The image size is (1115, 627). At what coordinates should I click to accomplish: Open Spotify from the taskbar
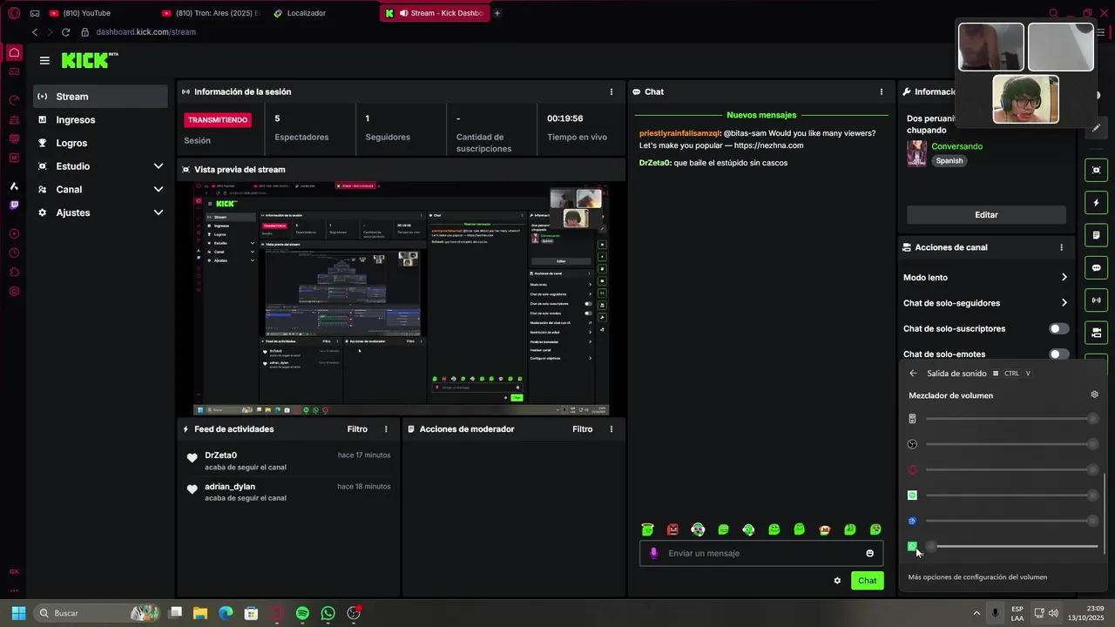[x=302, y=613]
